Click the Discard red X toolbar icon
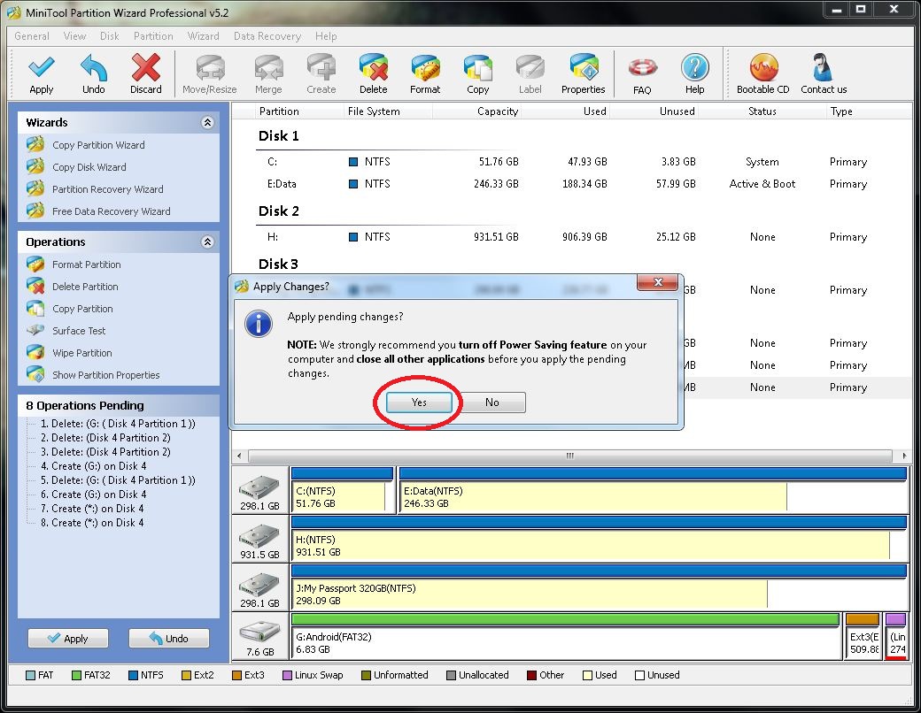The width and height of the screenshot is (921, 713). 145,74
